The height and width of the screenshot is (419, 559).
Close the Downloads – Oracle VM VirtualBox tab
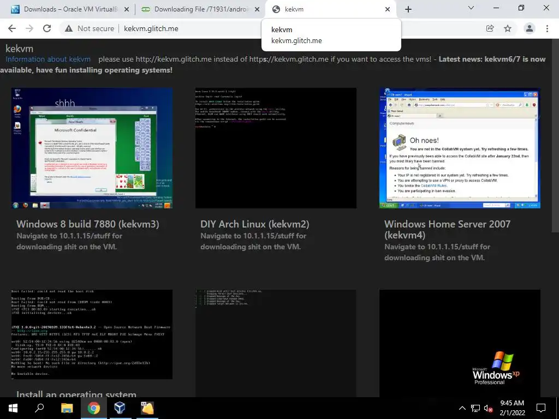[127, 9]
